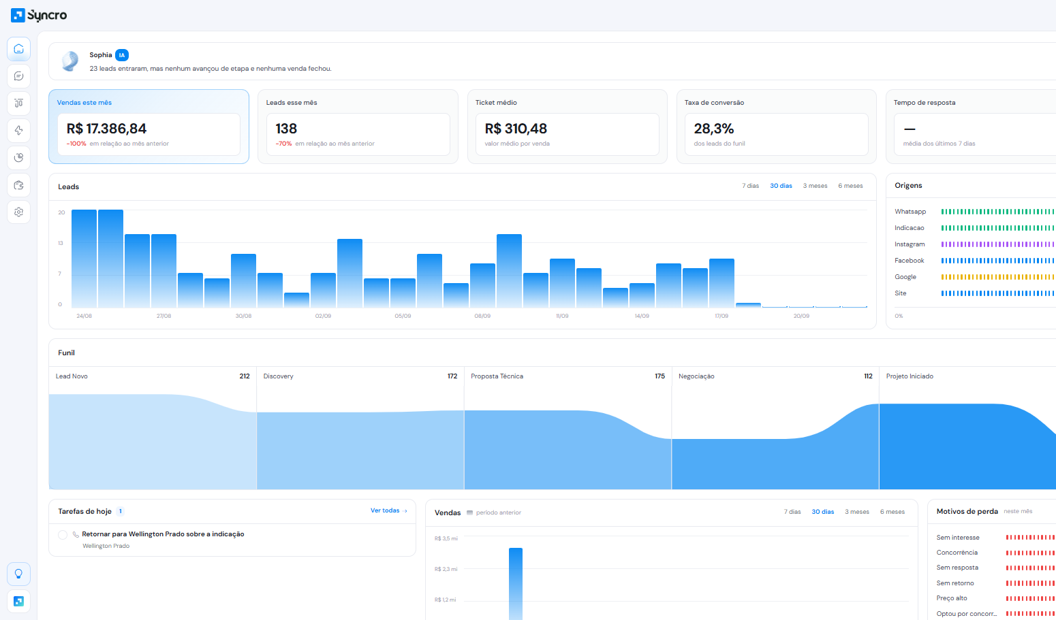Screen dimensions: 1056x620
Task: Click the Discovery funnel stage
Action: [360, 428]
